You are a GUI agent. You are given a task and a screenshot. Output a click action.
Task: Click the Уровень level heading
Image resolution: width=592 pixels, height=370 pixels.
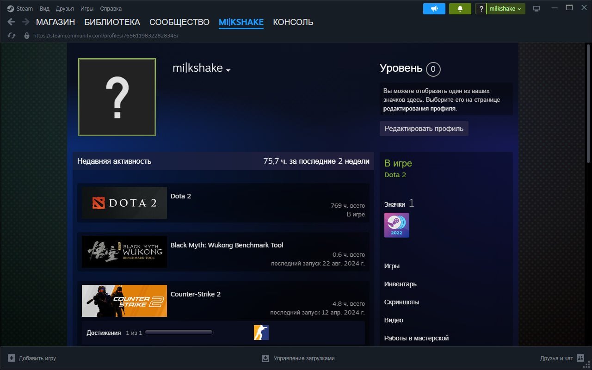(x=401, y=68)
